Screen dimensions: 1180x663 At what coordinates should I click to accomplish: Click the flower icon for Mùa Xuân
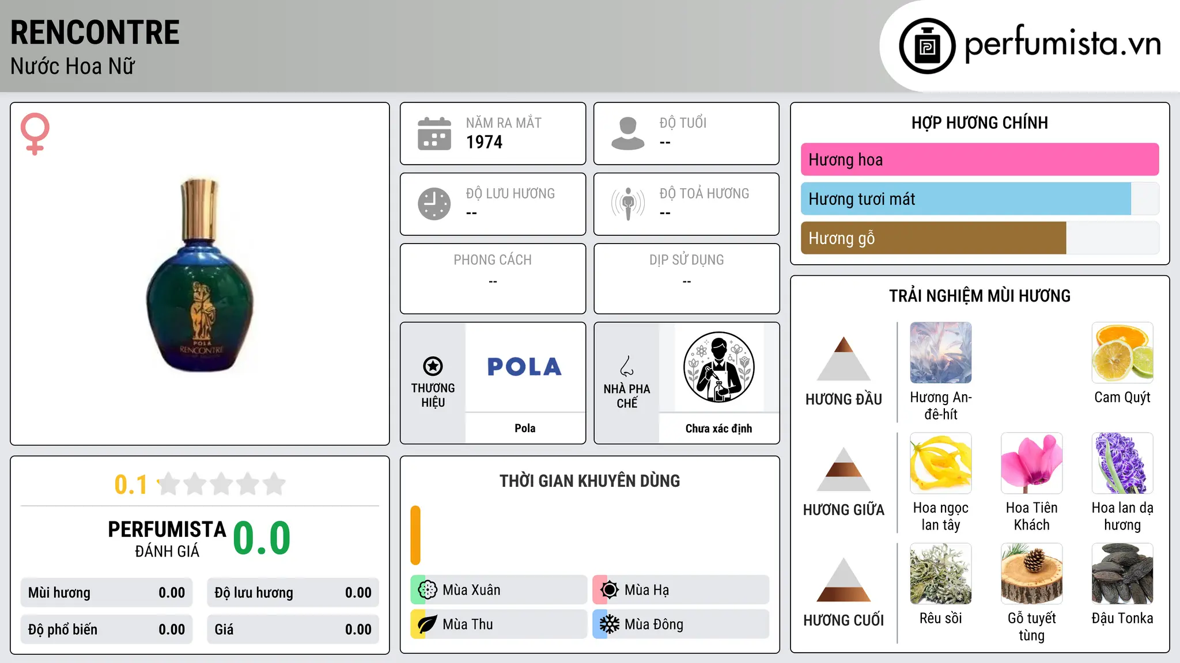pos(428,590)
